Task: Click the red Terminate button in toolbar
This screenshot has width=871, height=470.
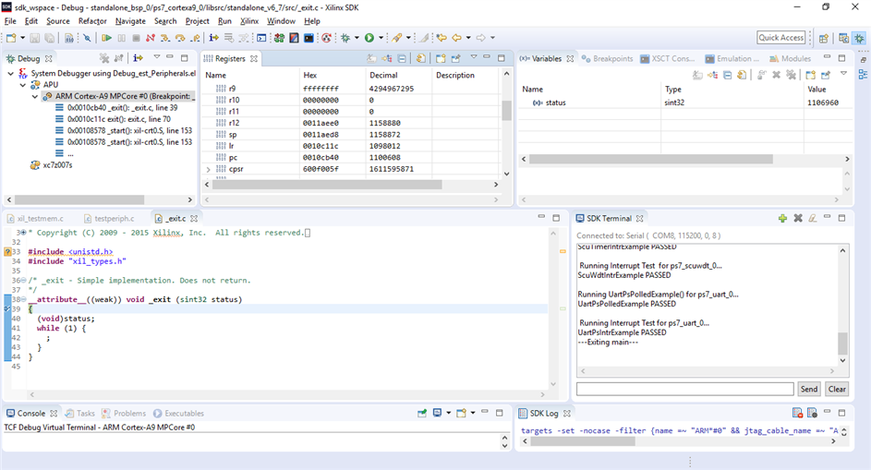Action: (x=136, y=38)
